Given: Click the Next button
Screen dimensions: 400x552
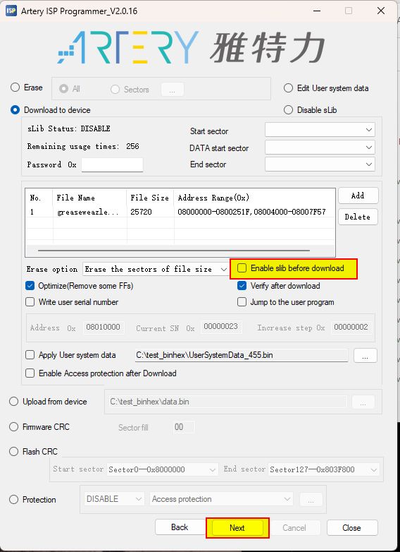Looking at the screenshot, I should tap(237, 528).
